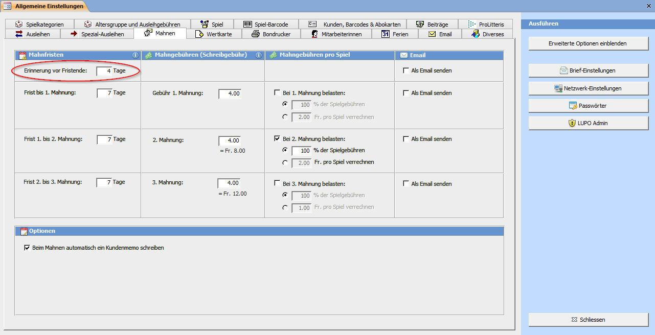Open the Bondrucker tab

point(270,34)
